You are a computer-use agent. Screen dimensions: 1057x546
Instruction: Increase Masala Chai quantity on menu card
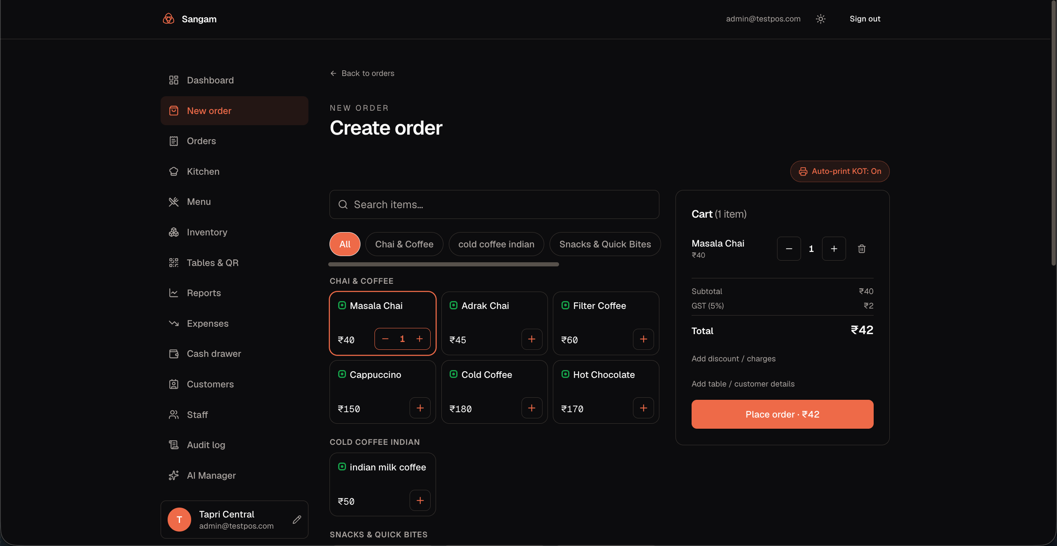coord(419,339)
